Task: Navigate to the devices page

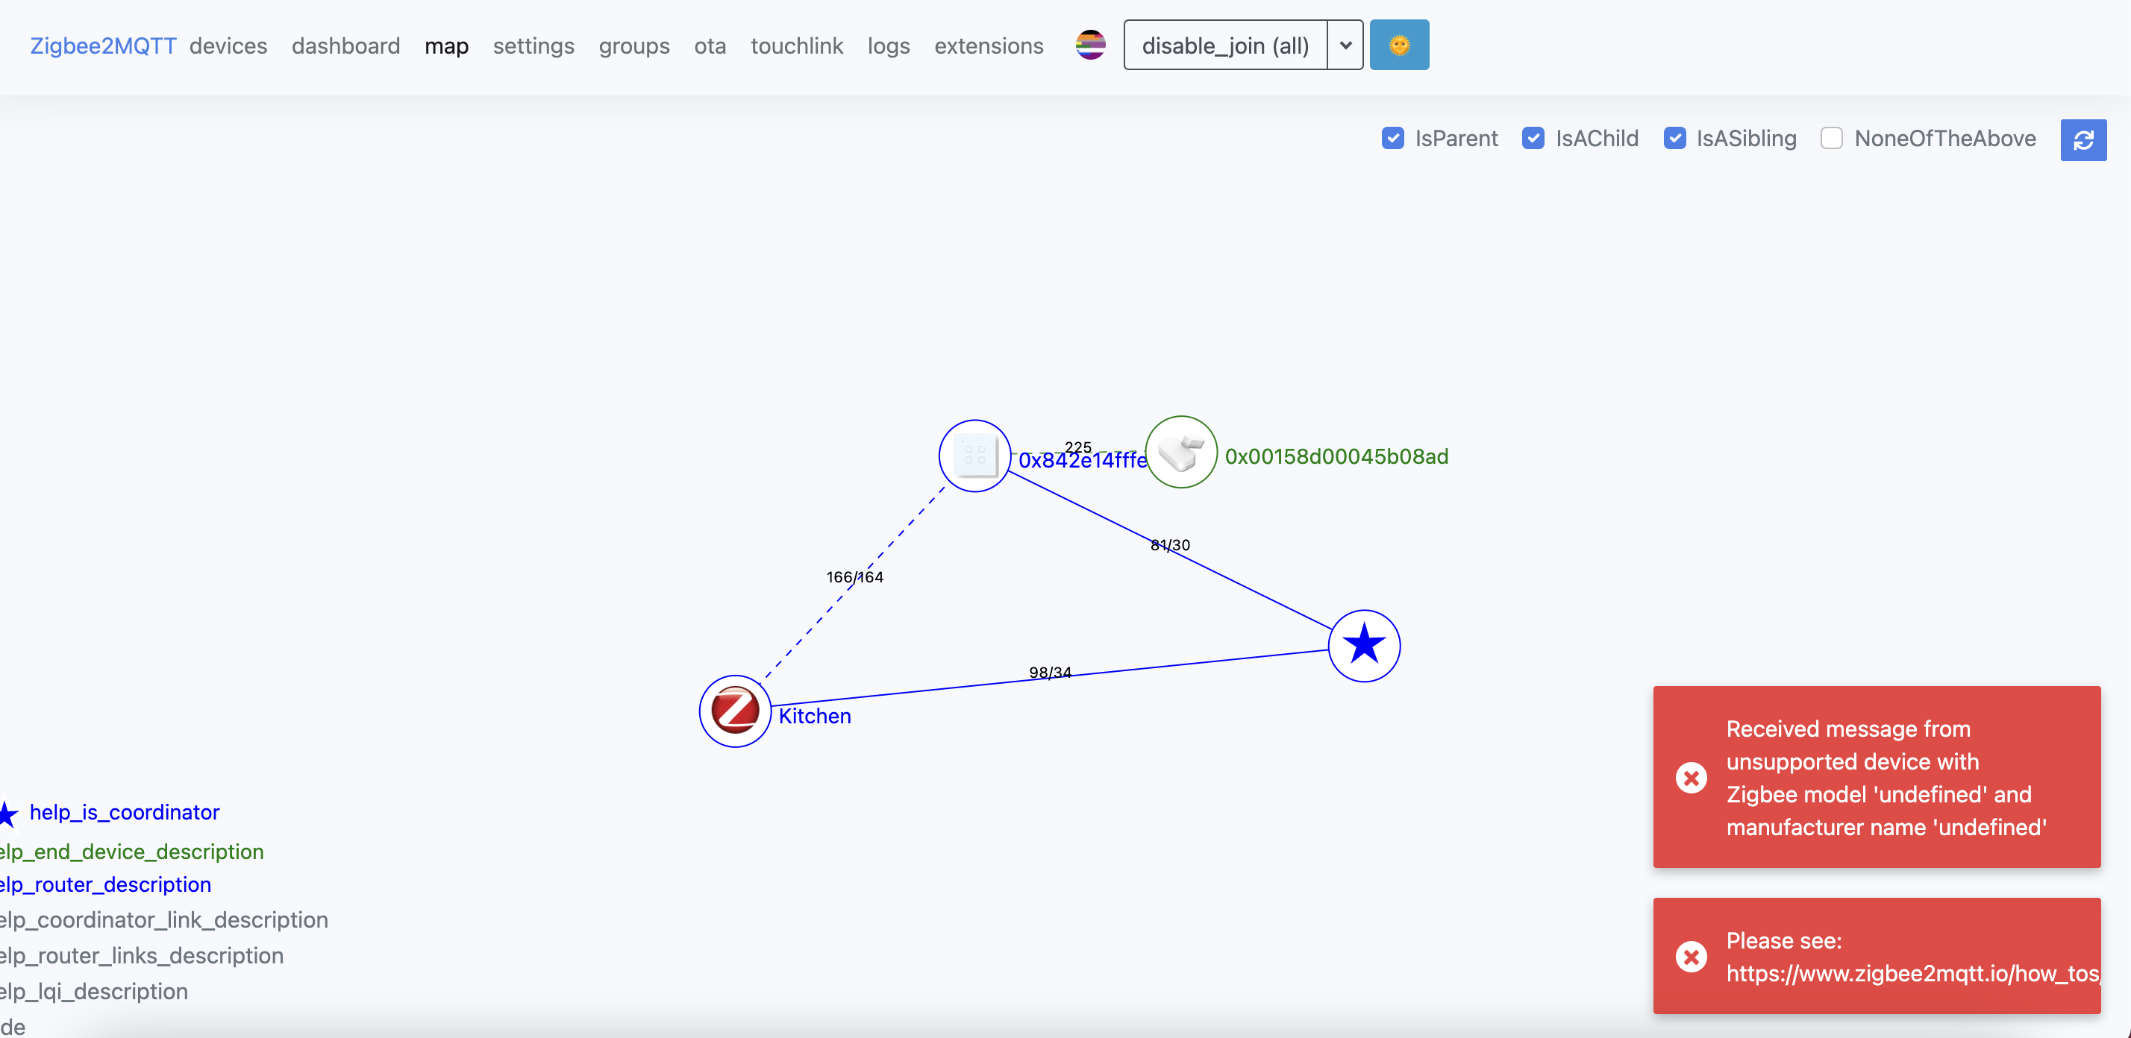Action: [x=228, y=46]
